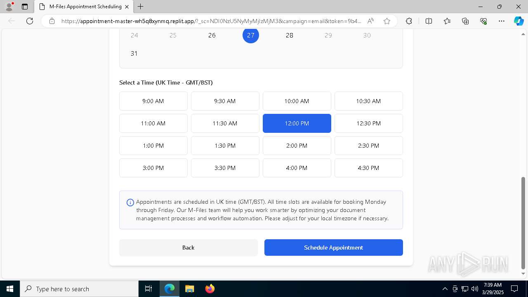Open Settings and more menu
The image size is (528, 297).
[502, 21]
